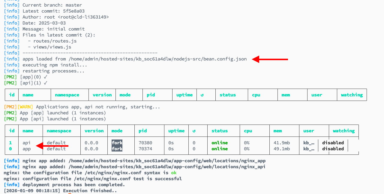This screenshot has width=384, height=194.
Task: Click the green ok in the nginx syntax line
Action: pos(174,173)
